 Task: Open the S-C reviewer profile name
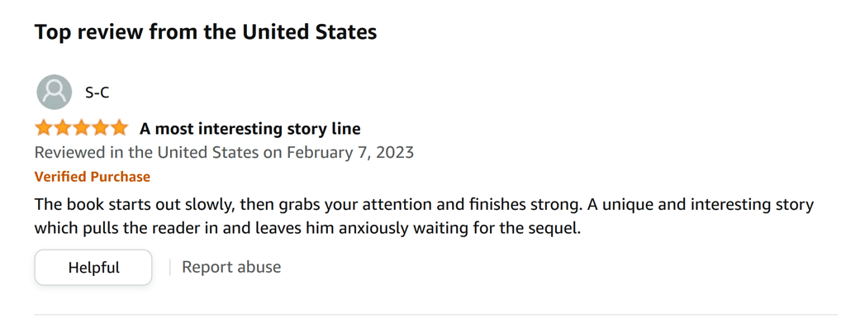tap(97, 93)
